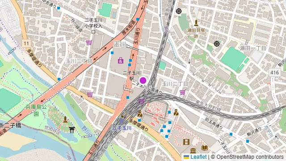Click the route 11 road shield
The width and height of the screenshot is (286, 161).
[x=26, y=43]
